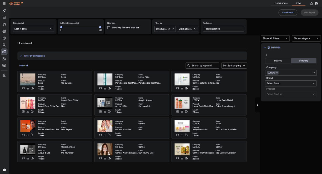Collapse the right filter panel arrow
This screenshot has width=322, height=174.
click(x=258, y=105)
